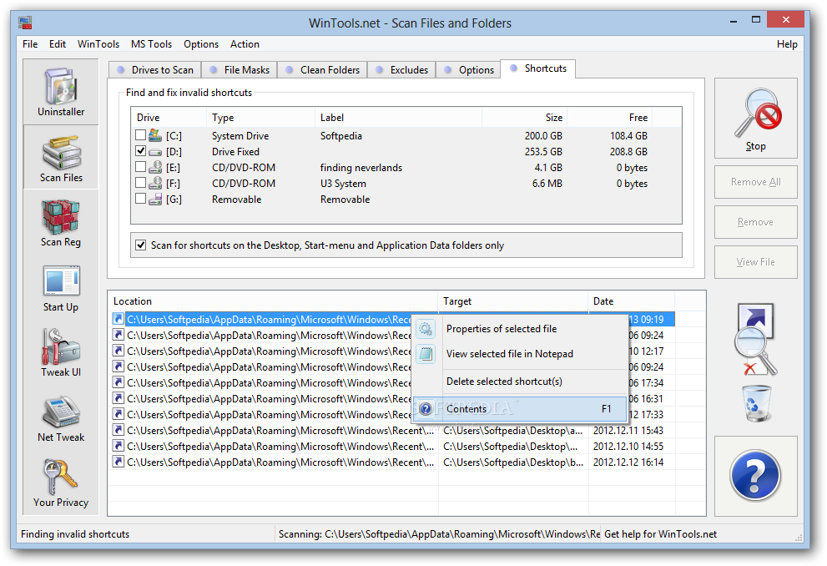Switch to the Excludes tab

click(402, 70)
